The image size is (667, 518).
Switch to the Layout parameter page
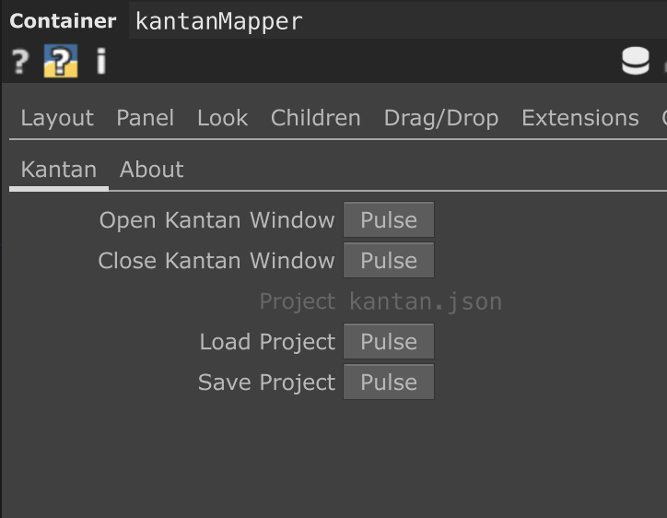click(x=57, y=118)
